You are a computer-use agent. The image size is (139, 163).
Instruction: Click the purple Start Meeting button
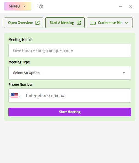click(x=70, y=112)
